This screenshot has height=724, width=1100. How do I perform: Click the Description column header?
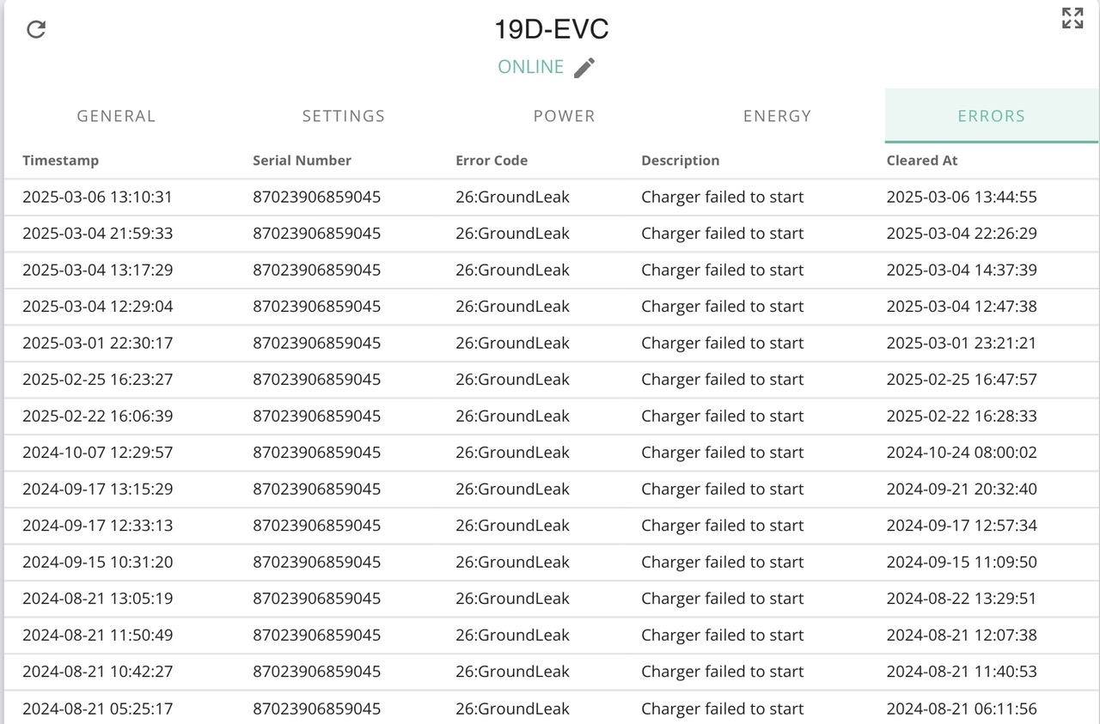point(681,161)
